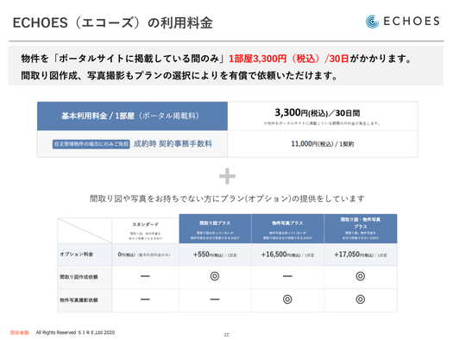Click the slide title ECHOES（エコーズ）の利用料金

pyautogui.click(x=113, y=22)
